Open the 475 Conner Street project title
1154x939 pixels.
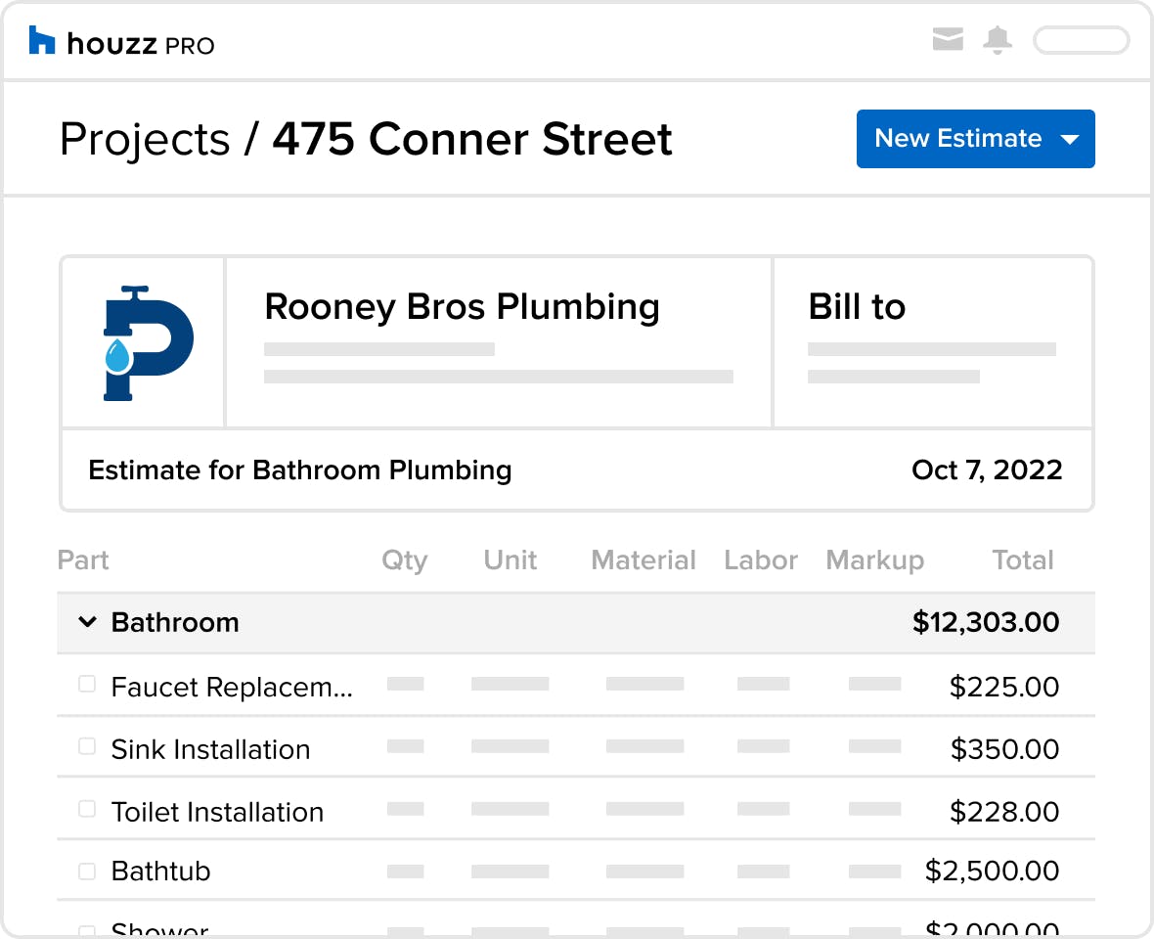pyautogui.click(x=474, y=139)
